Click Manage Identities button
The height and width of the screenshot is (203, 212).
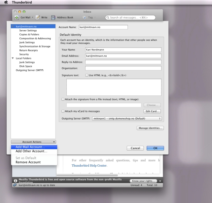[x=150, y=128]
